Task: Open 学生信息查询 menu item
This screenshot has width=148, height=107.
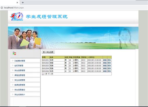Action: 20,90
